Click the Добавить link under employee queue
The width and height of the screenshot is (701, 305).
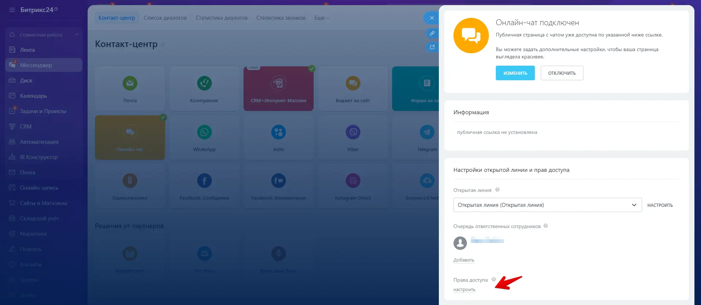point(464,260)
